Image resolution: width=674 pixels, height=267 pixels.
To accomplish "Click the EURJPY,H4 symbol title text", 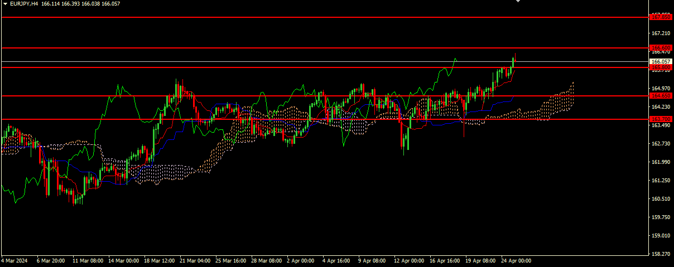I will pos(24,3).
